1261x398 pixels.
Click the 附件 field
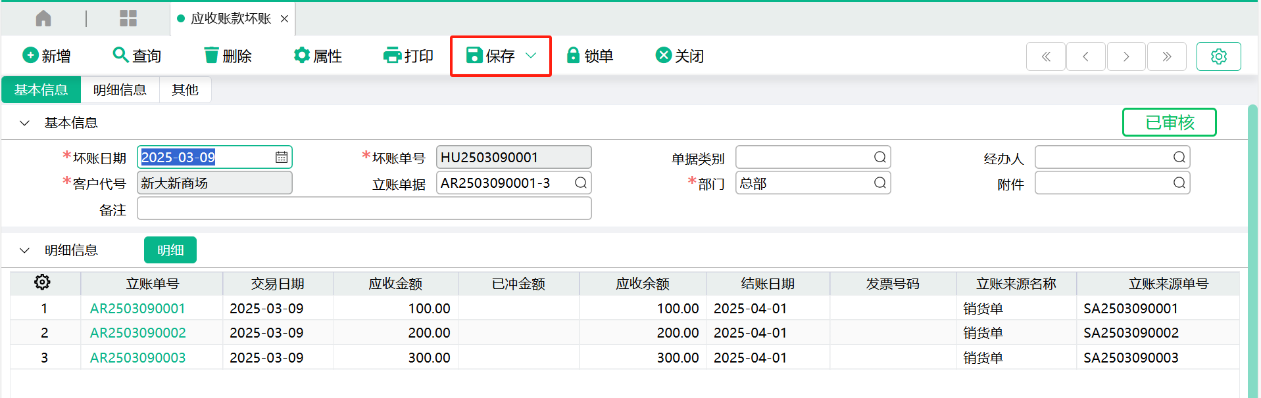click(1112, 183)
